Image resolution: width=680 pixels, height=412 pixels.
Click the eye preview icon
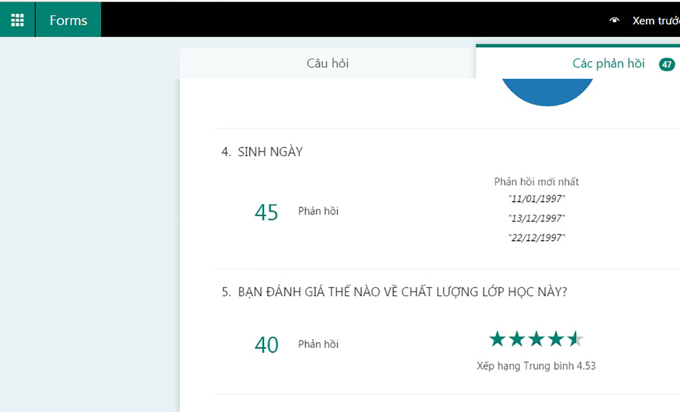614,20
